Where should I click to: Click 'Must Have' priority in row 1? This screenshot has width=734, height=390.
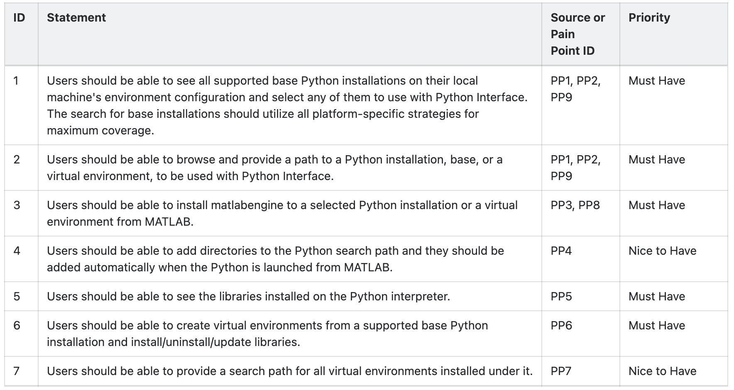pos(656,80)
